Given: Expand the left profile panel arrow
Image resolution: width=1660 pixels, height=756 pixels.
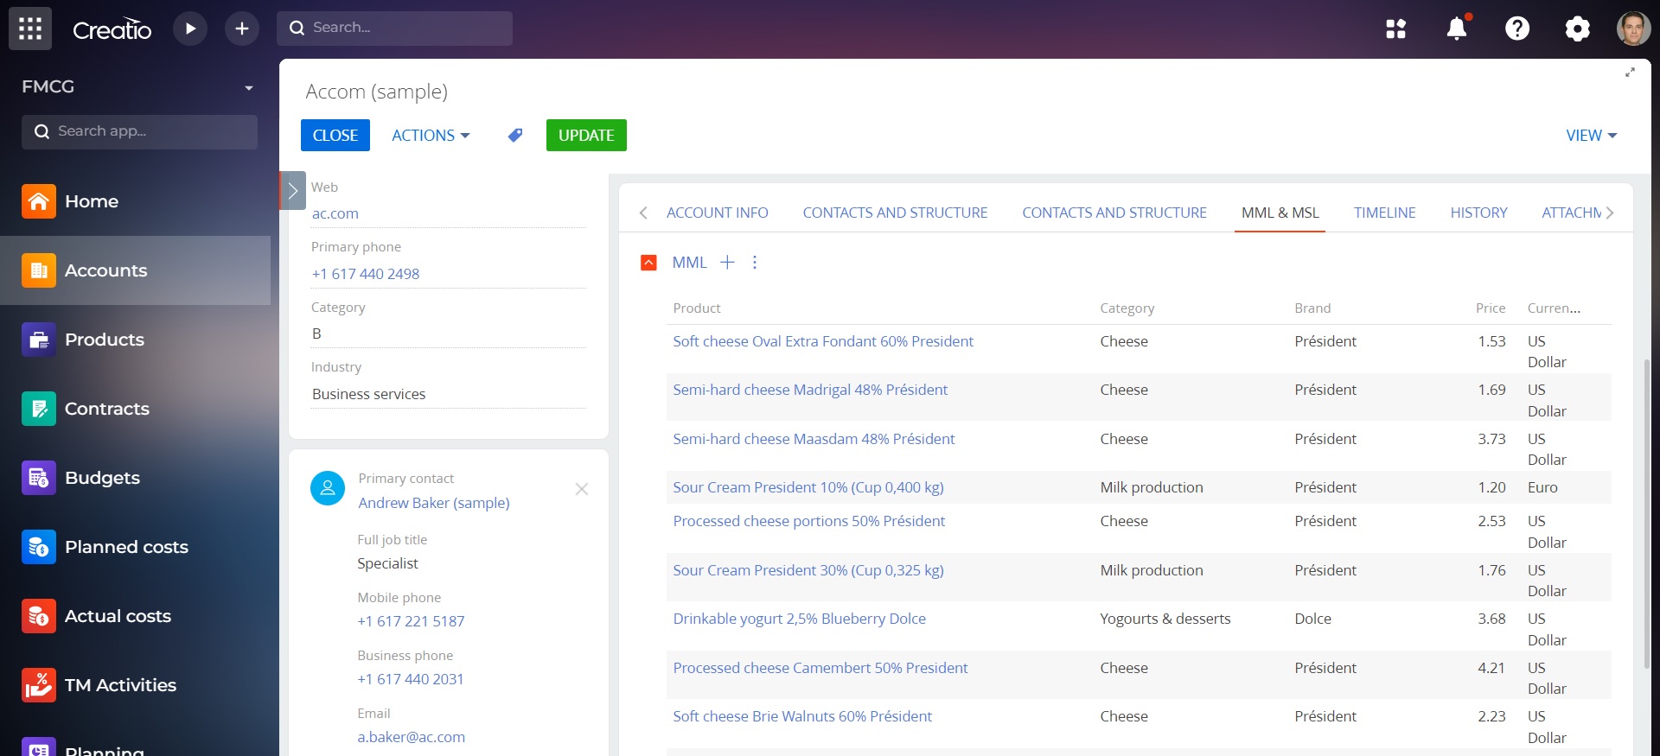Looking at the screenshot, I should pos(293,190).
